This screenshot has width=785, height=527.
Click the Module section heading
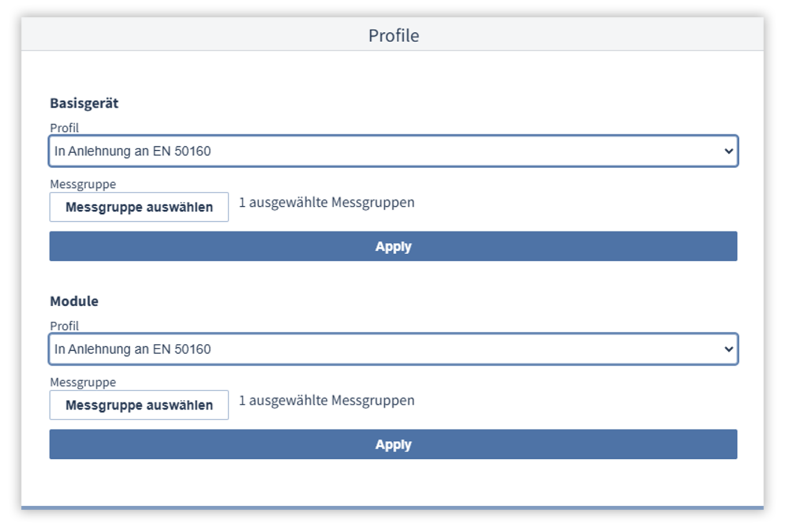74,301
